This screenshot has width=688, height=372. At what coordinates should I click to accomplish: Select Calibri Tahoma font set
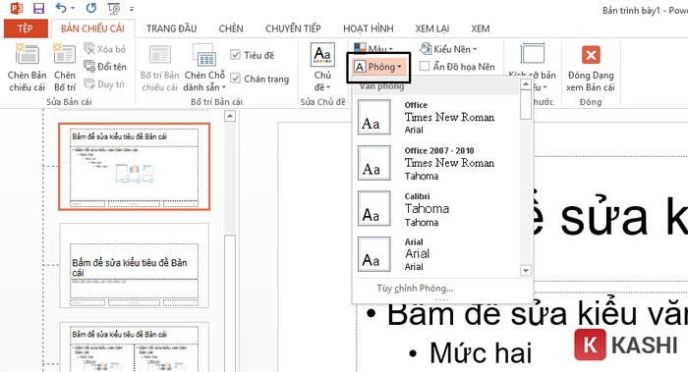[436, 209]
